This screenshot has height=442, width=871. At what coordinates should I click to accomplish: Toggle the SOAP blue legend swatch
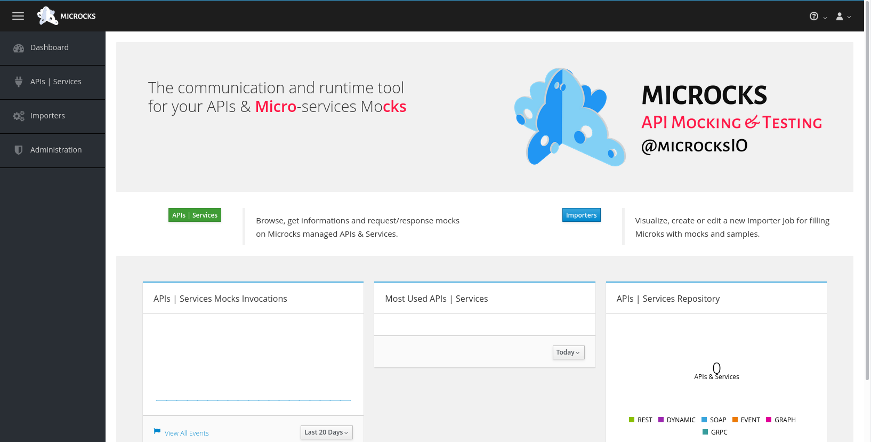[704, 420]
